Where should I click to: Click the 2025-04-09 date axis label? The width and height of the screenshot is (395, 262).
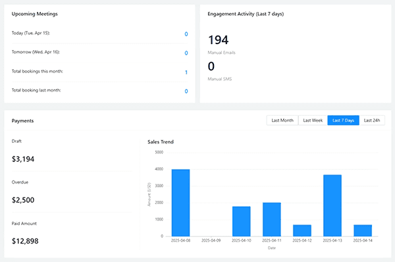[x=211, y=240]
